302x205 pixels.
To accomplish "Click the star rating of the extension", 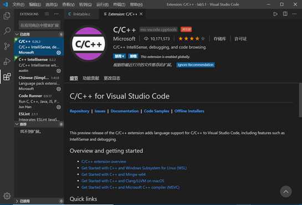I will pyautogui.click(x=191, y=39).
